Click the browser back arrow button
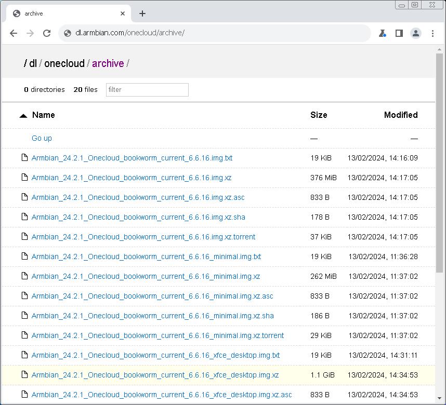The width and height of the screenshot is (446, 405). [14, 33]
